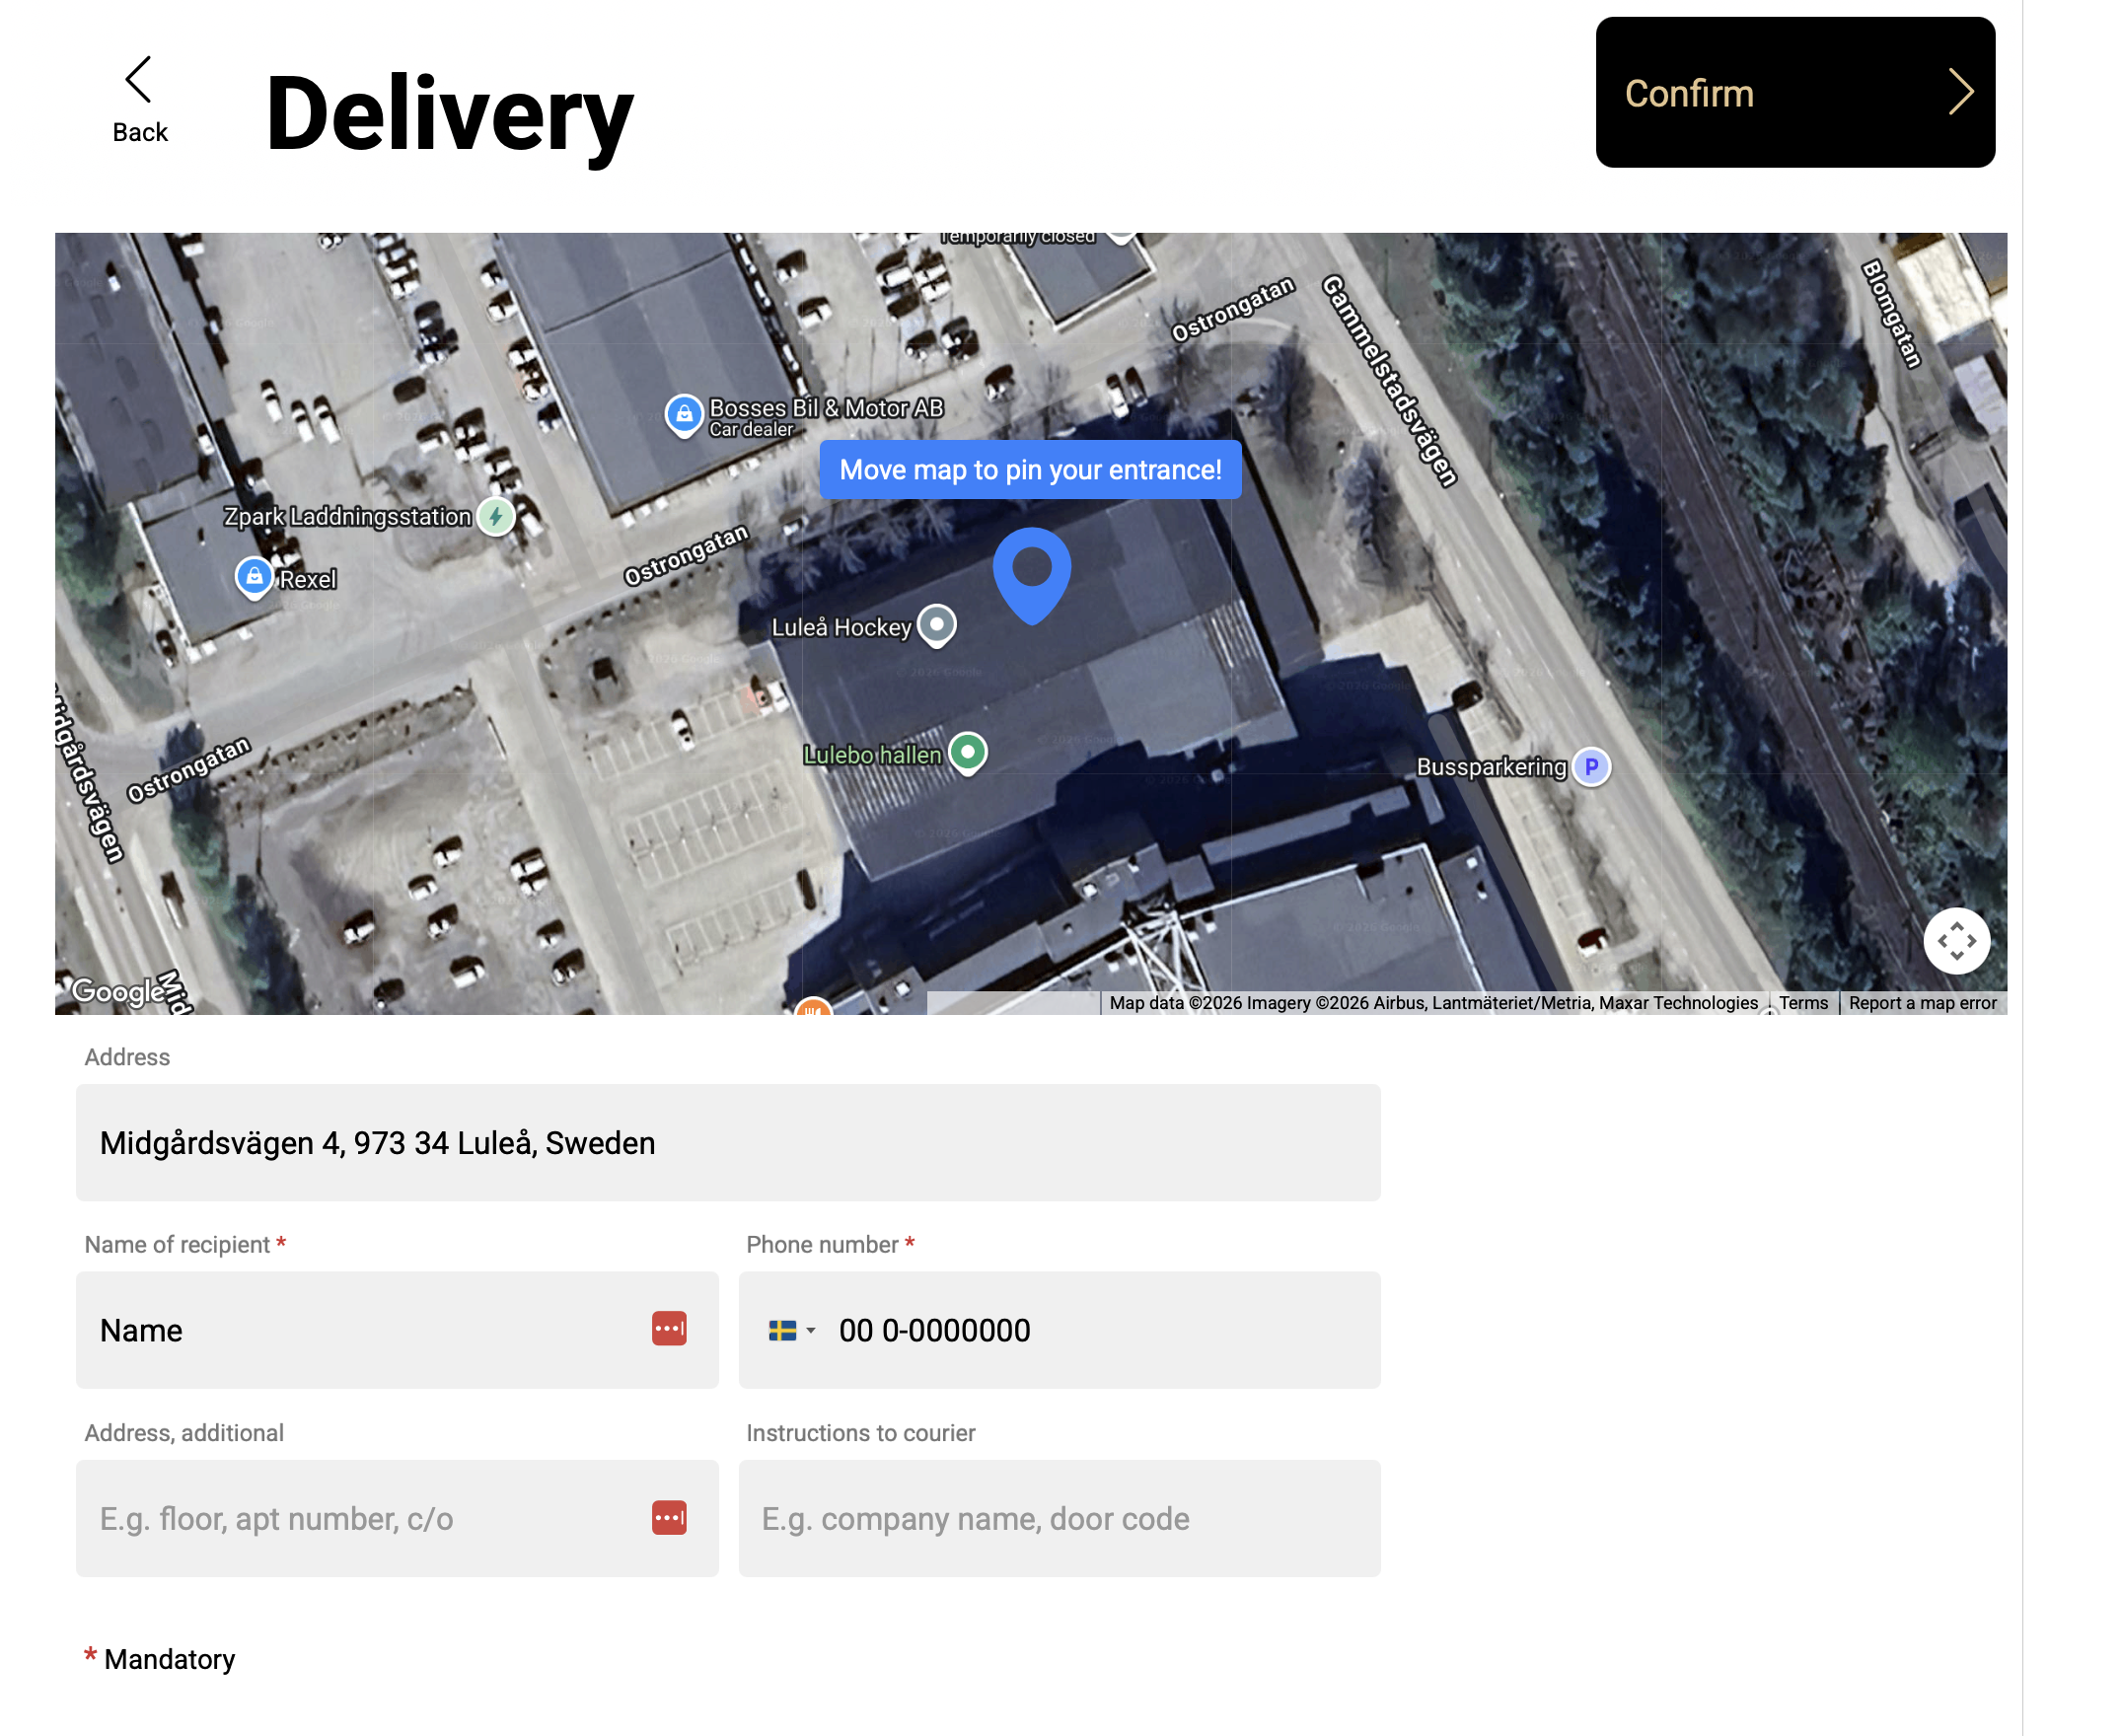Select the Zpark Laddningsstation charging marker
The image size is (2121, 1736).
point(496,517)
